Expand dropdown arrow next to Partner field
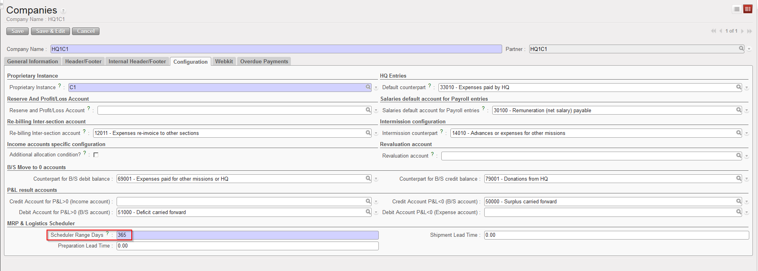Image resolution: width=758 pixels, height=271 pixels. [x=749, y=49]
